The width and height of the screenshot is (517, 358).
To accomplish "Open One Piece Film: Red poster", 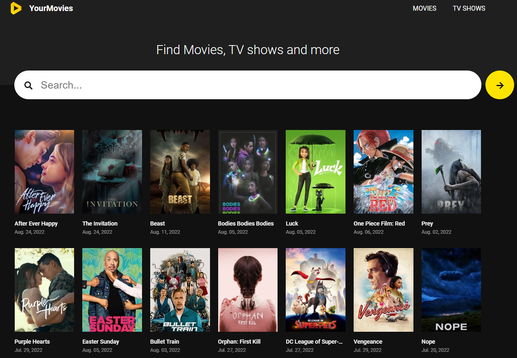I will 384,172.
